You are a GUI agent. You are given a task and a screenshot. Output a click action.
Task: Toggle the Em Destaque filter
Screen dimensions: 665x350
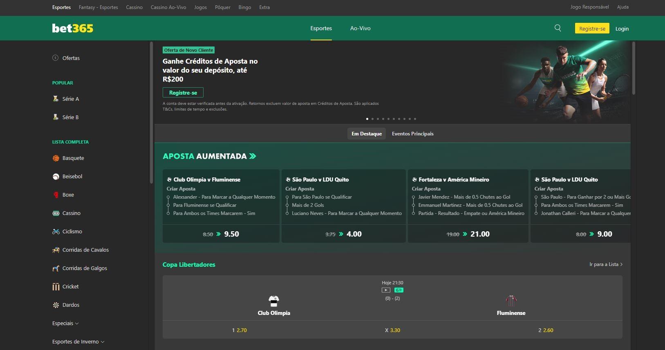(366, 134)
